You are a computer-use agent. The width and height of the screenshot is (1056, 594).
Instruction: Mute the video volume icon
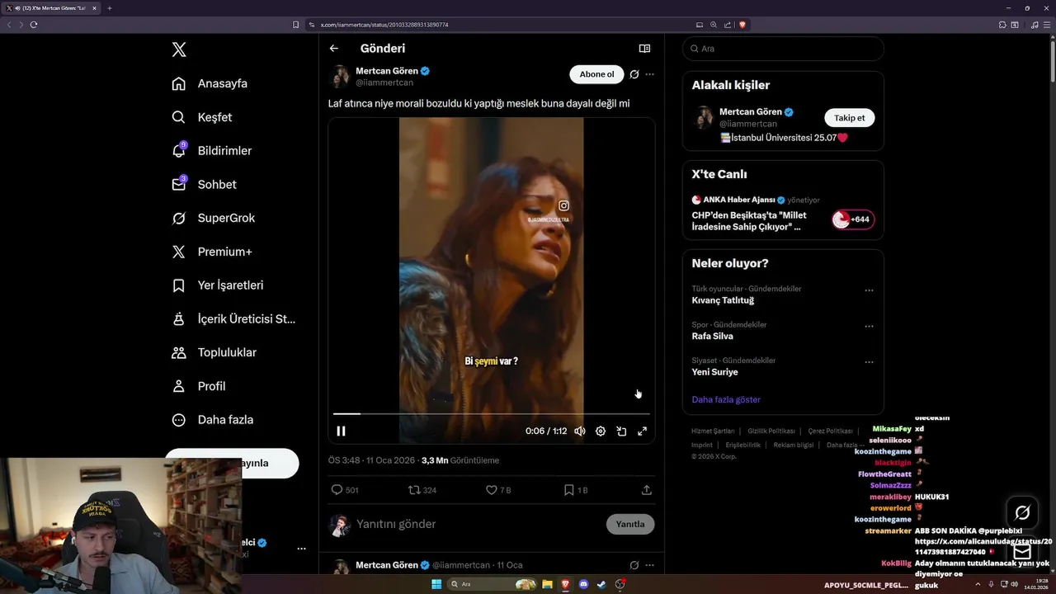pos(580,431)
